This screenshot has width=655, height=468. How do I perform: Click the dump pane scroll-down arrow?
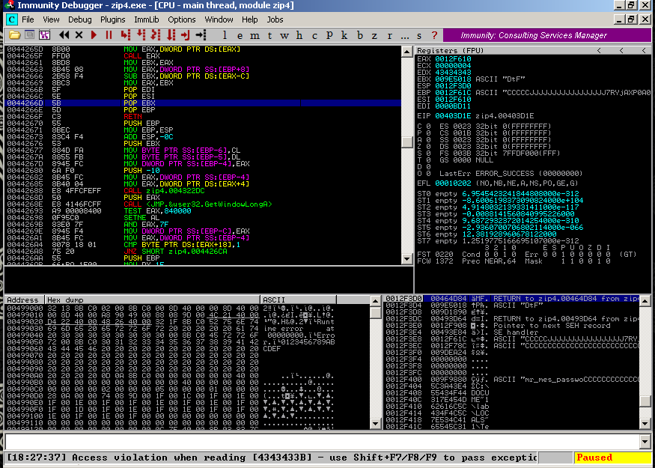tap(376, 424)
